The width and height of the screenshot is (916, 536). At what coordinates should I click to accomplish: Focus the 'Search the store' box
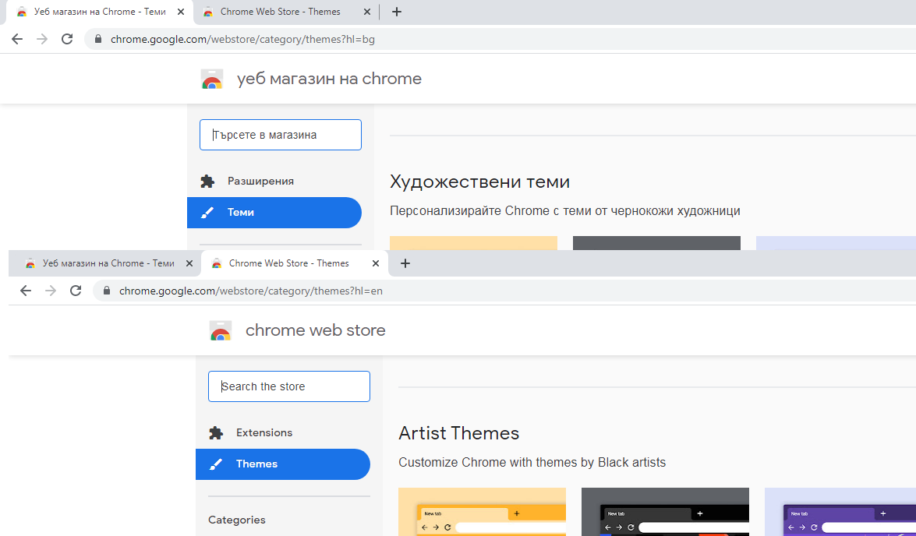[x=289, y=386]
